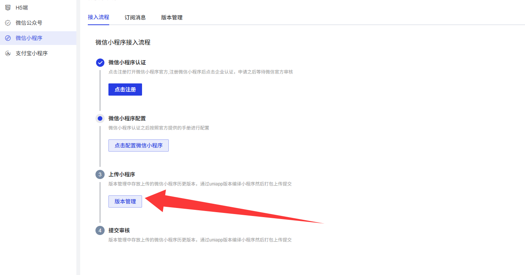Switch to the 接入流程 tab
Viewport: 525px width, 275px height.
99,17
